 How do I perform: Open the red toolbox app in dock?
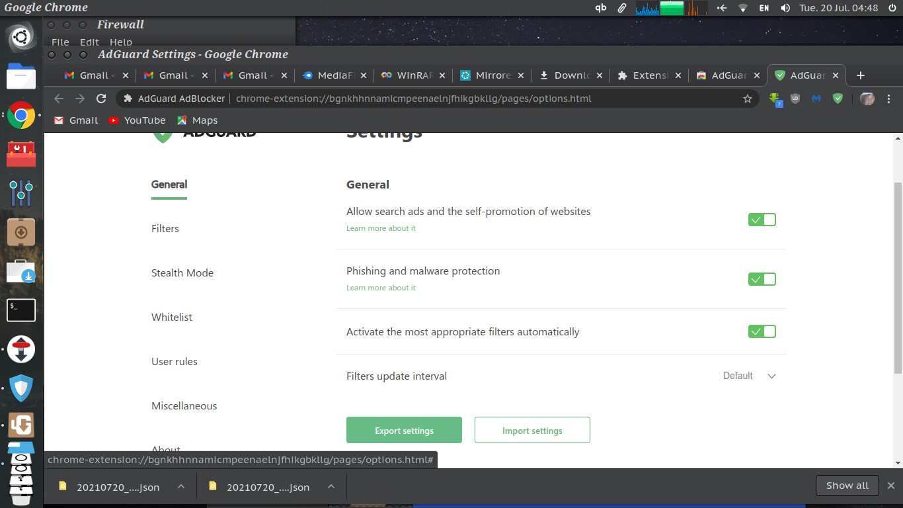click(21, 155)
